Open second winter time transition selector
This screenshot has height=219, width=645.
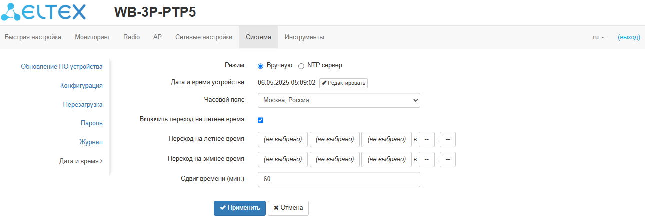[334, 159]
